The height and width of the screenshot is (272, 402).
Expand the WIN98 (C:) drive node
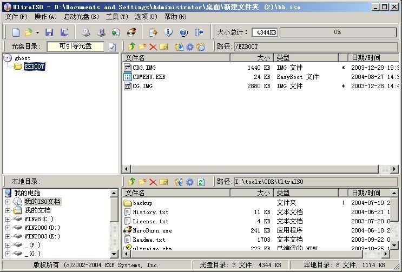click(x=8, y=219)
